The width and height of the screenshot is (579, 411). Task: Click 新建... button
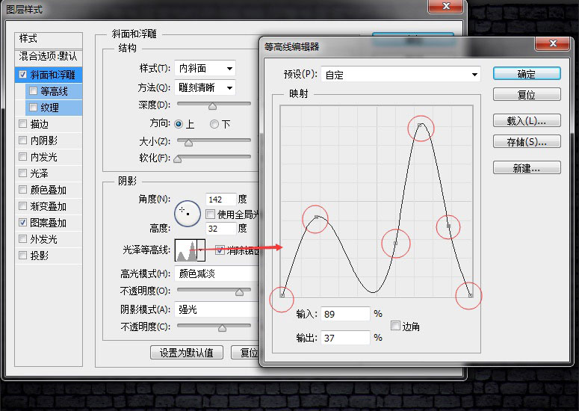[527, 167]
